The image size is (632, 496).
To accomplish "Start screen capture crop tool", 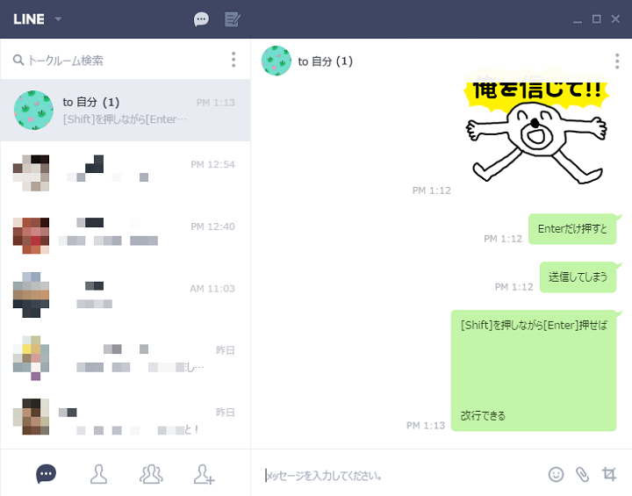I will point(609,474).
